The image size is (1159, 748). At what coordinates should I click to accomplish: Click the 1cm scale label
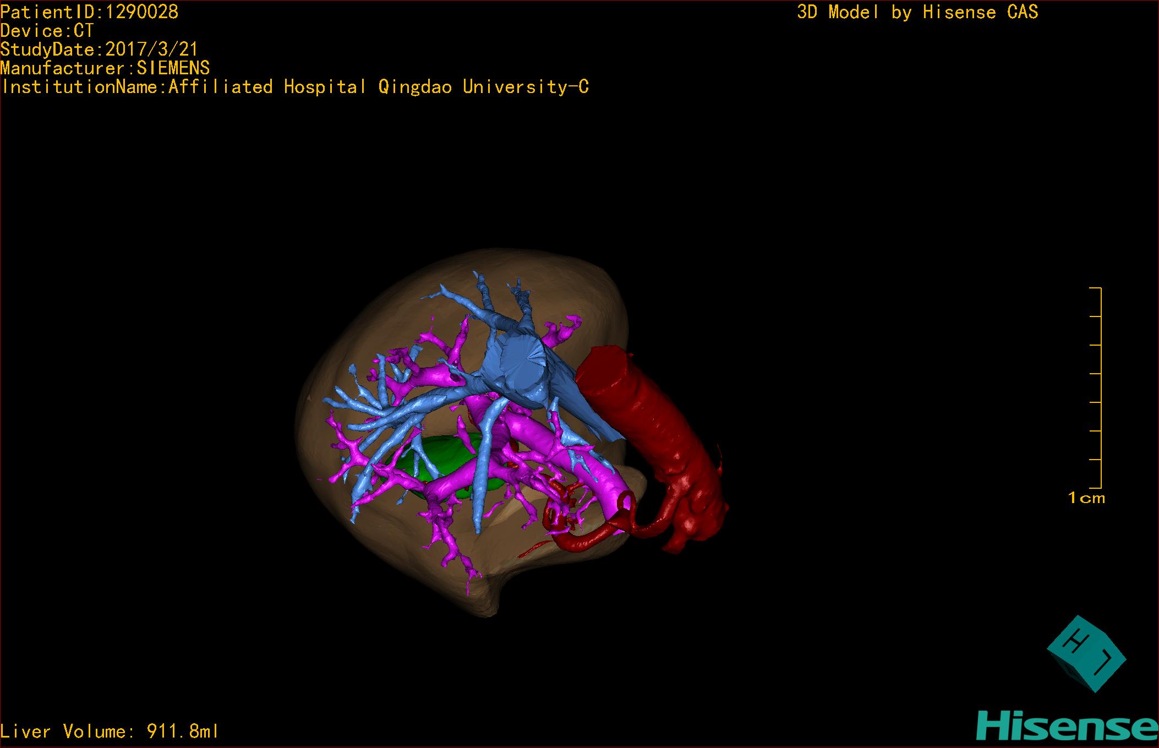click(1086, 498)
